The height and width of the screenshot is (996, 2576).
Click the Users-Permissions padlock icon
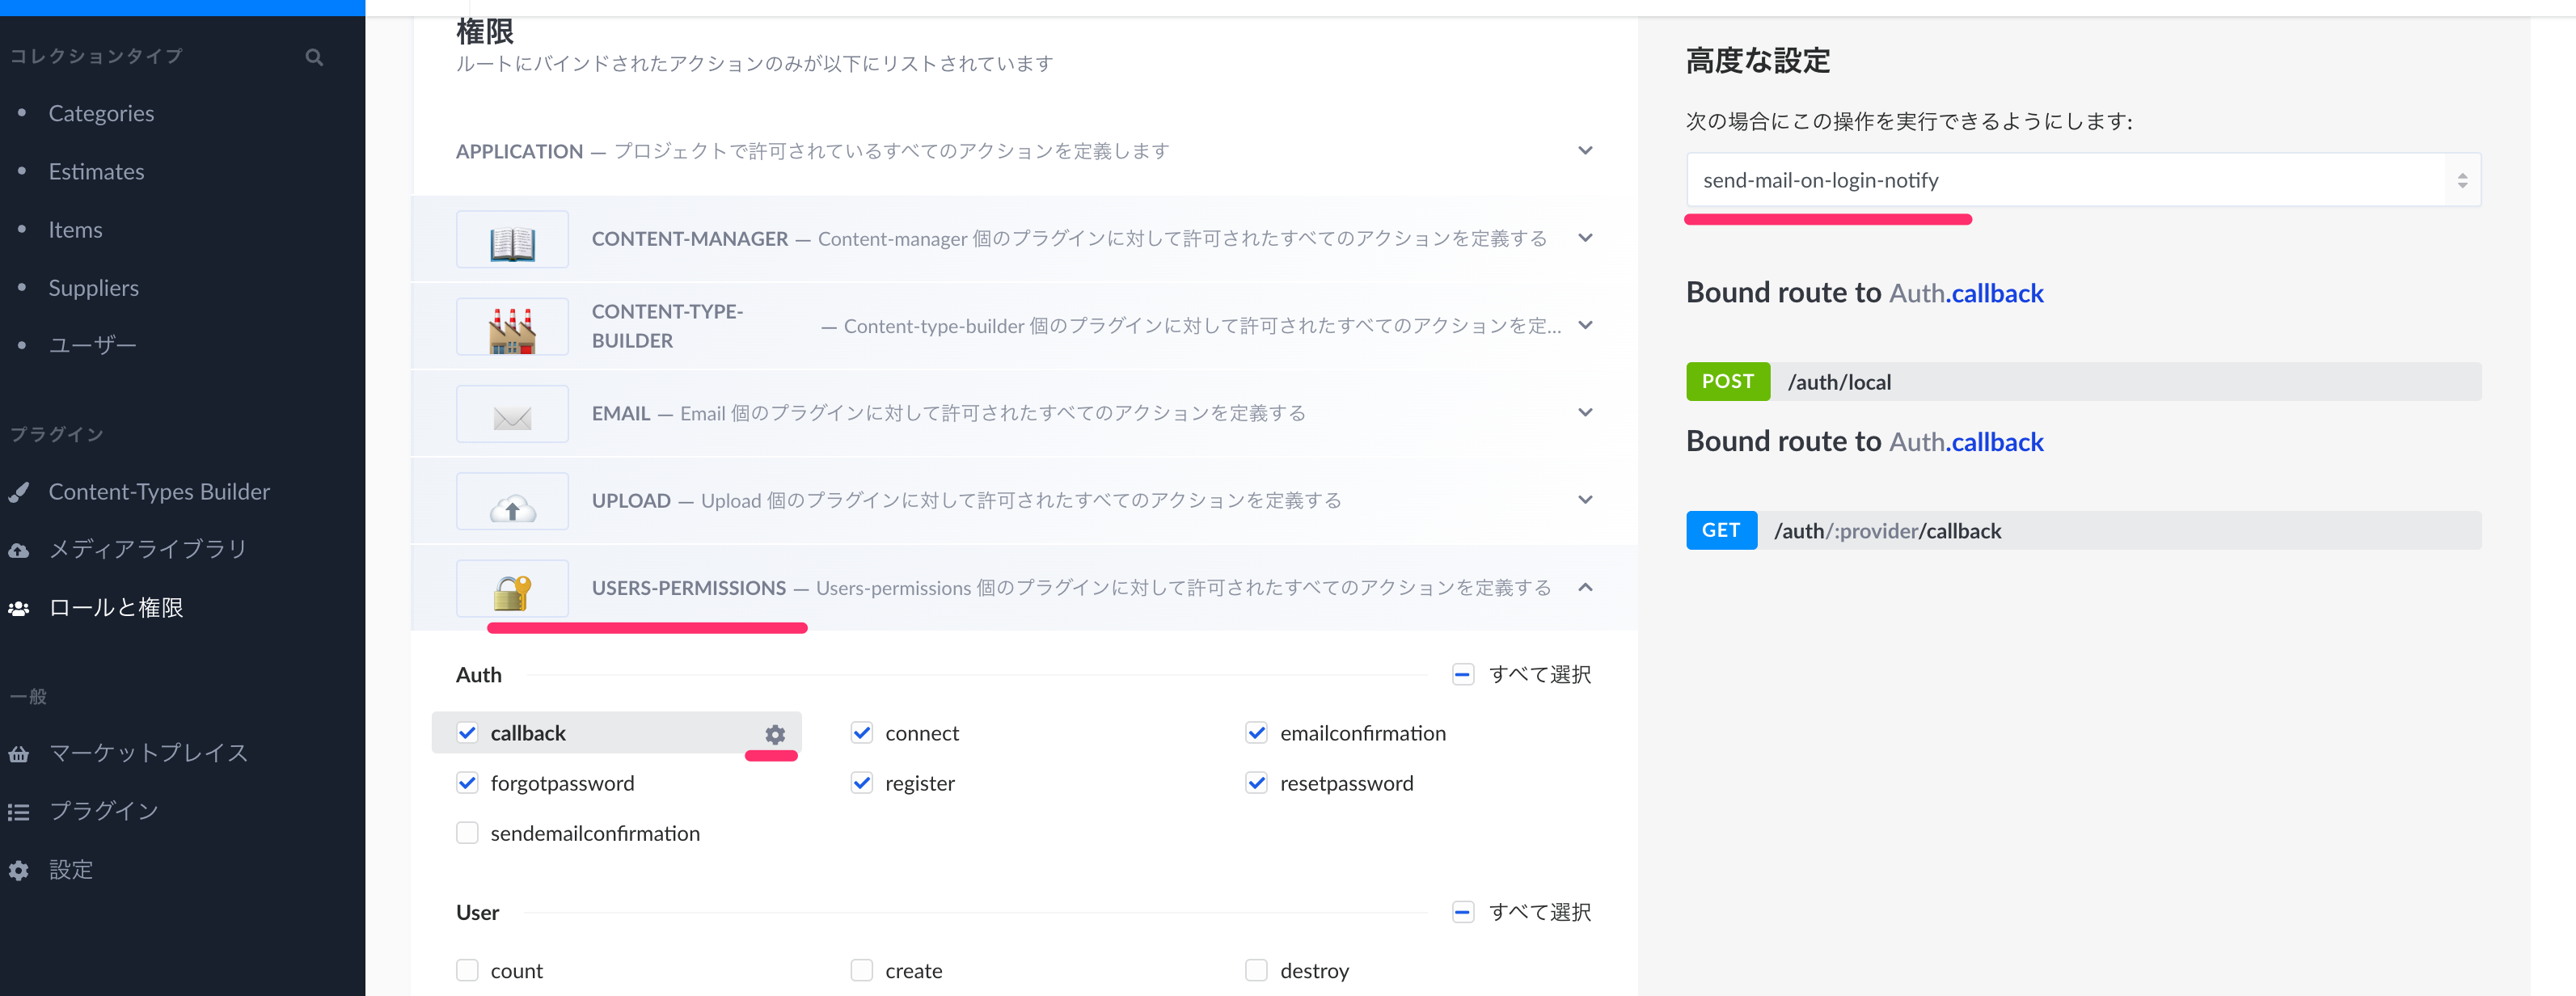(x=511, y=588)
